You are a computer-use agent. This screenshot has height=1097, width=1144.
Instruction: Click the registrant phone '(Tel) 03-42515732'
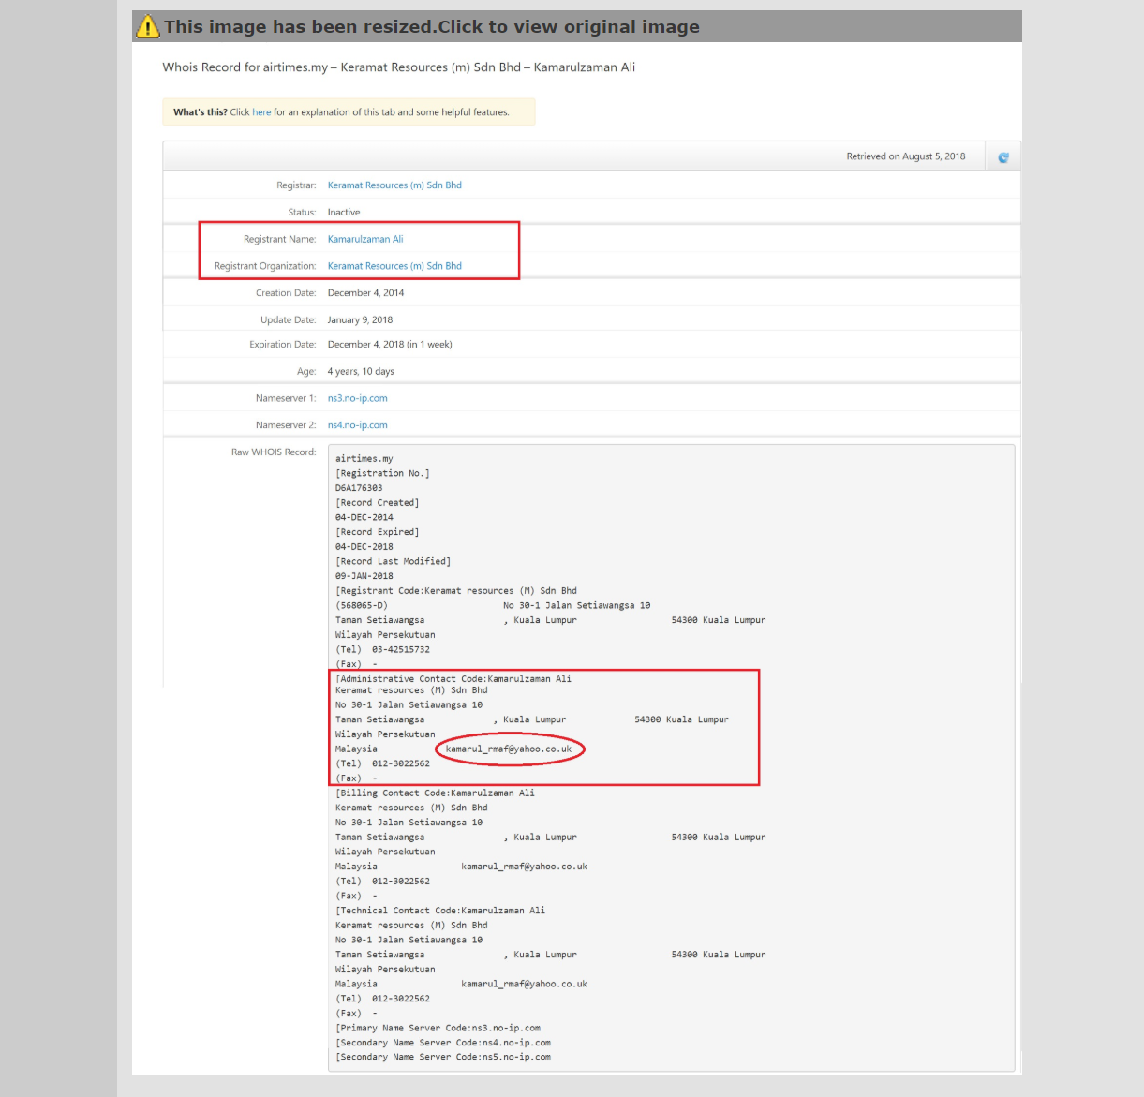coord(382,650)
